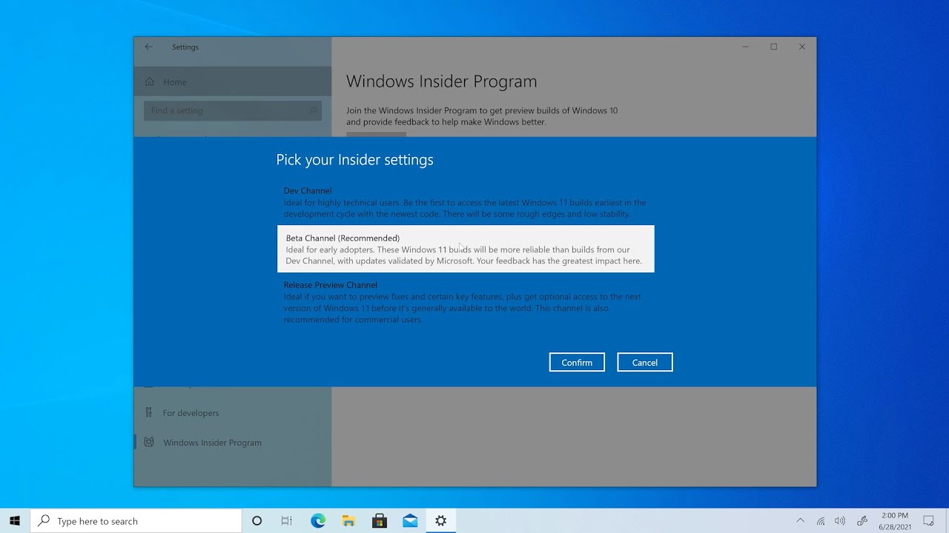Open the taskbar clock and date
949x533 pixels.
tap(895, 521)
